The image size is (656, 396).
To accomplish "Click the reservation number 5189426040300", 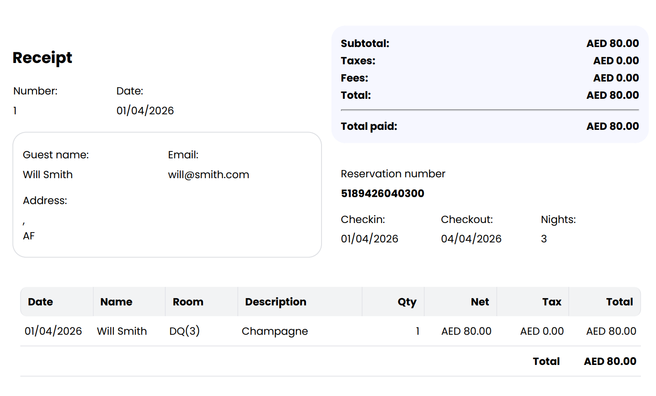I will click(x=382, y=194).
